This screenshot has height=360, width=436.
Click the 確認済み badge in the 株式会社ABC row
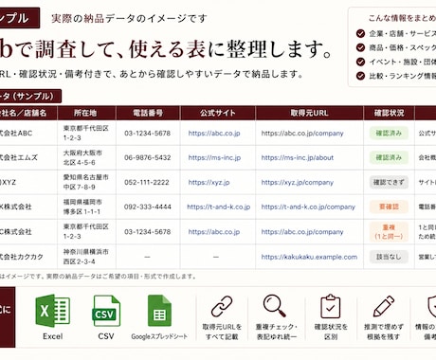pos(389,134)
